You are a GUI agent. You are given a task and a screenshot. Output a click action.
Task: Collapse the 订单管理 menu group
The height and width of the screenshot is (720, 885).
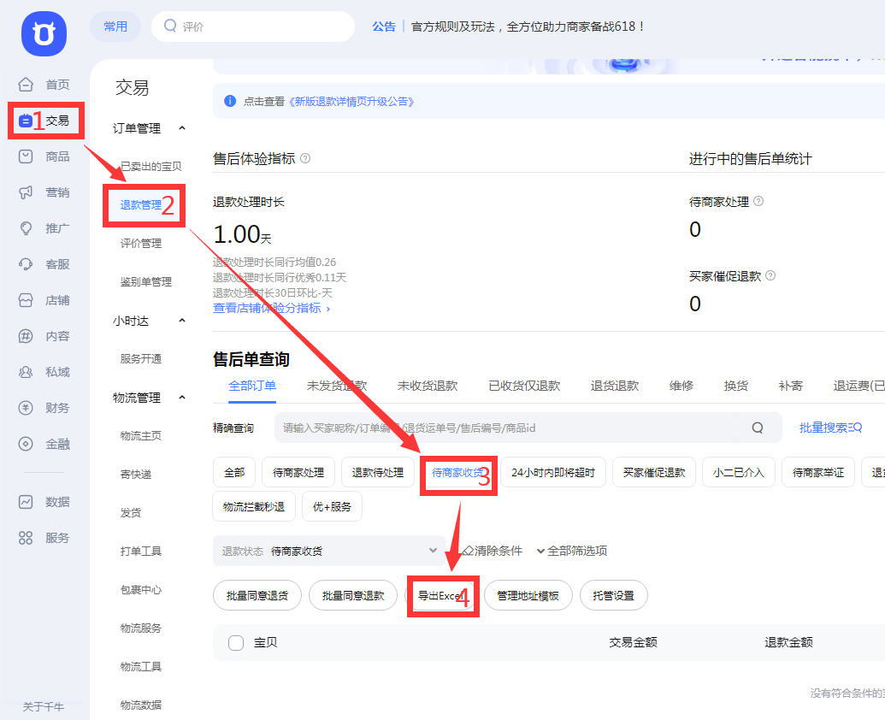(182, 128)
